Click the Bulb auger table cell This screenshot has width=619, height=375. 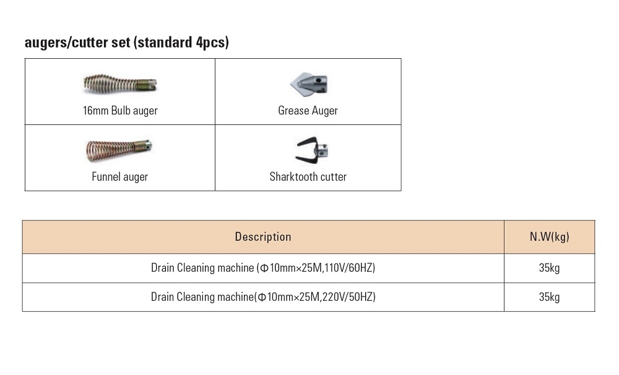pos(120,92)
